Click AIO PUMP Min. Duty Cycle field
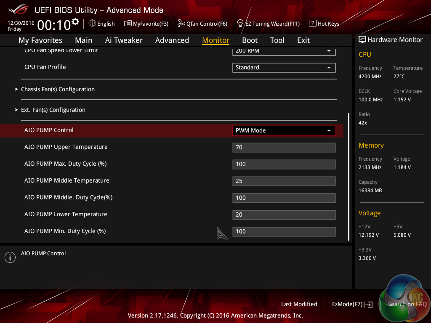 tap(284, 232)
